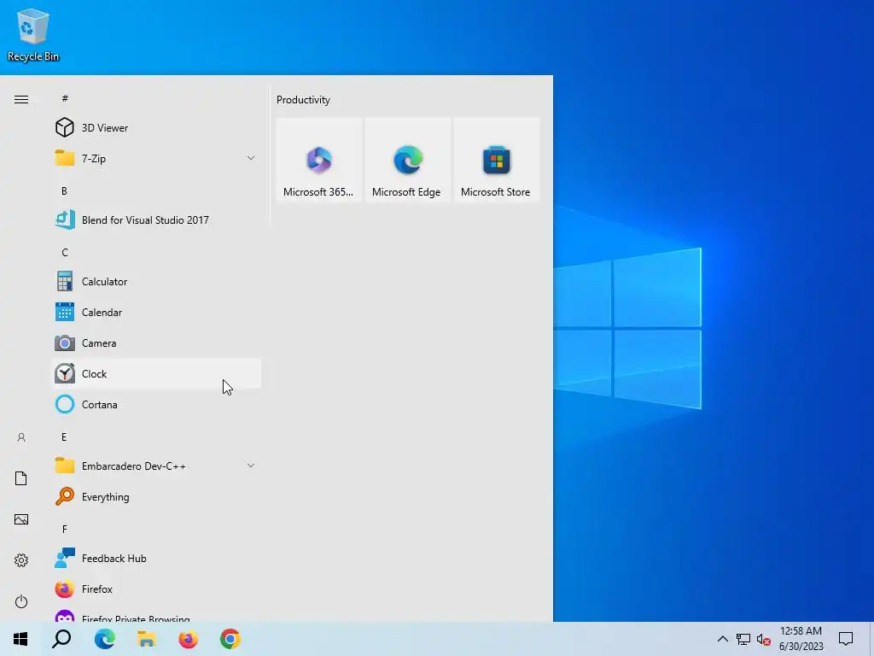The height and width of the screenshot is (656, 874).
Task: Open Feedback Hub
Action: pyautogui.click(x=156, y=559)
